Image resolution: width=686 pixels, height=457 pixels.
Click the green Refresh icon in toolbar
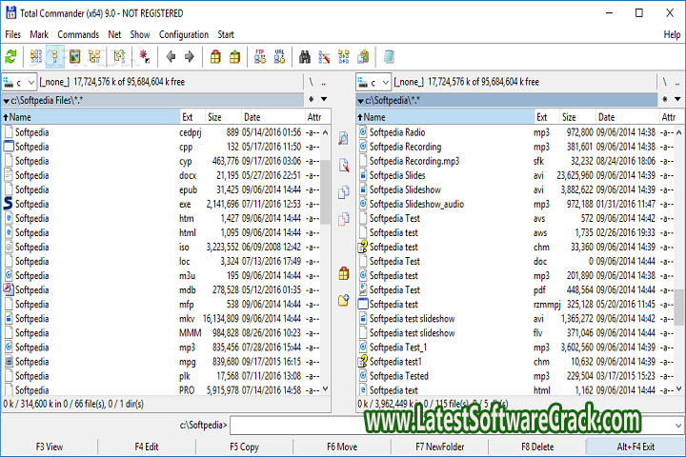point(11,57)
